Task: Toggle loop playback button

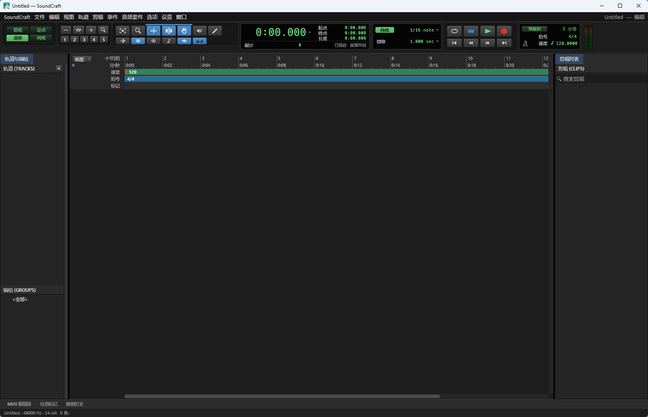Action: tap(454, 31)
